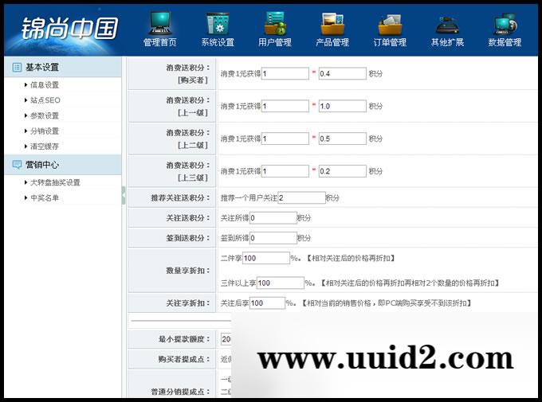Expand 营销中心 section header

coord(63,165)
